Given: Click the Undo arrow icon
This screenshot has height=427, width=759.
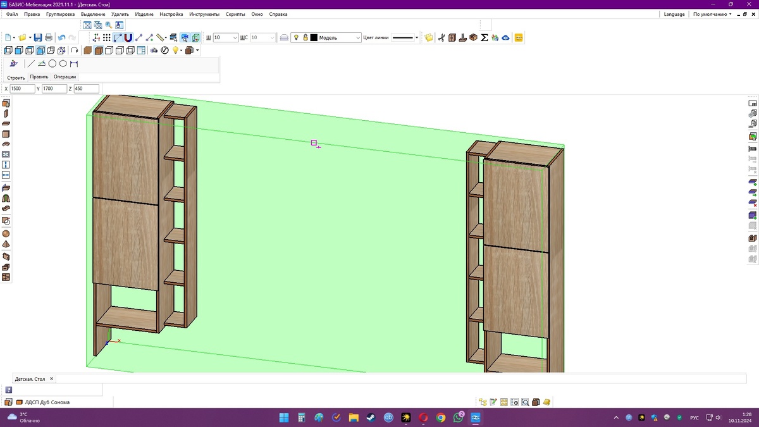Looking at the screenshot, I should 61,38.
